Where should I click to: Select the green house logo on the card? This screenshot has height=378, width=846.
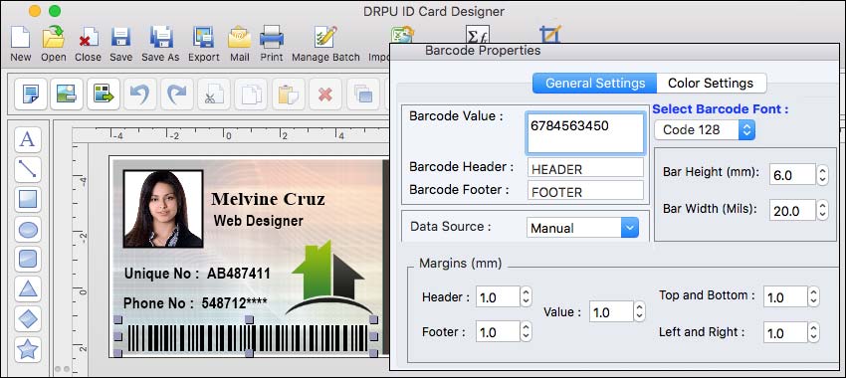[327, 277]
